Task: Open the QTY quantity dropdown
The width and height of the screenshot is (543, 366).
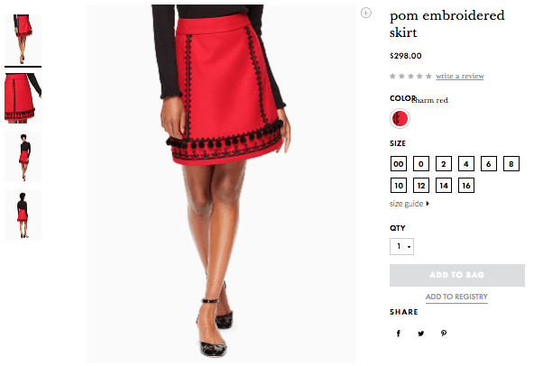Action: [x=401, y=246]
